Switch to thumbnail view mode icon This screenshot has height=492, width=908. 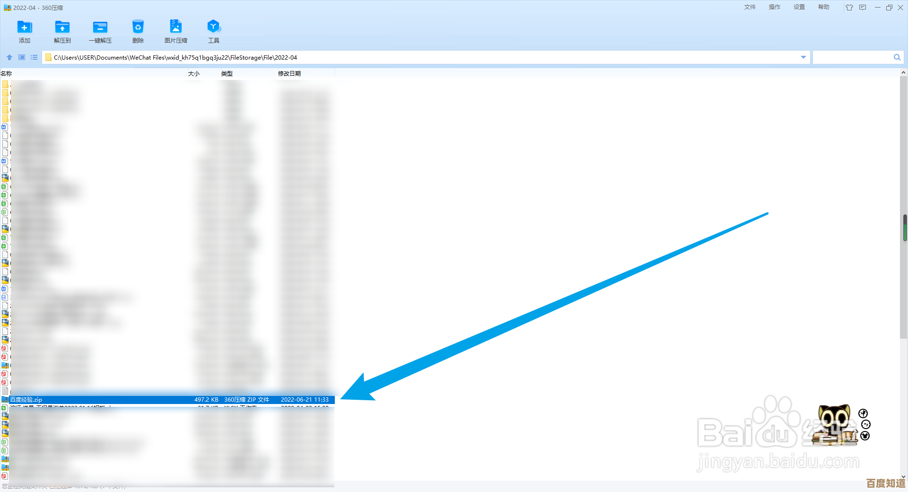click(22, 57)
